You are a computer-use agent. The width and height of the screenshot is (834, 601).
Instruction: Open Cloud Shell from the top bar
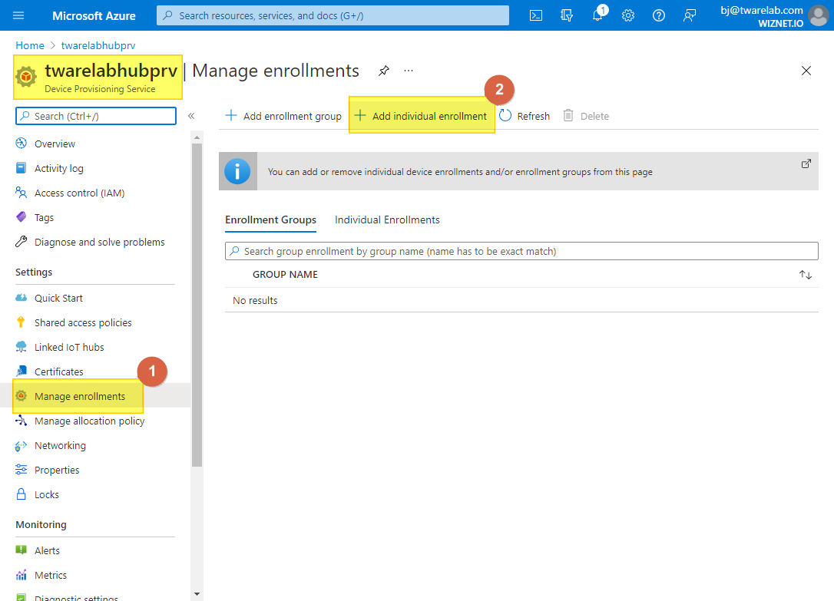536,15
